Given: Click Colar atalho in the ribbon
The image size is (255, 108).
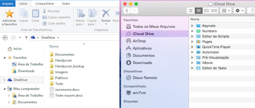Looking at the screenshot, I should (x=54, y=23).
